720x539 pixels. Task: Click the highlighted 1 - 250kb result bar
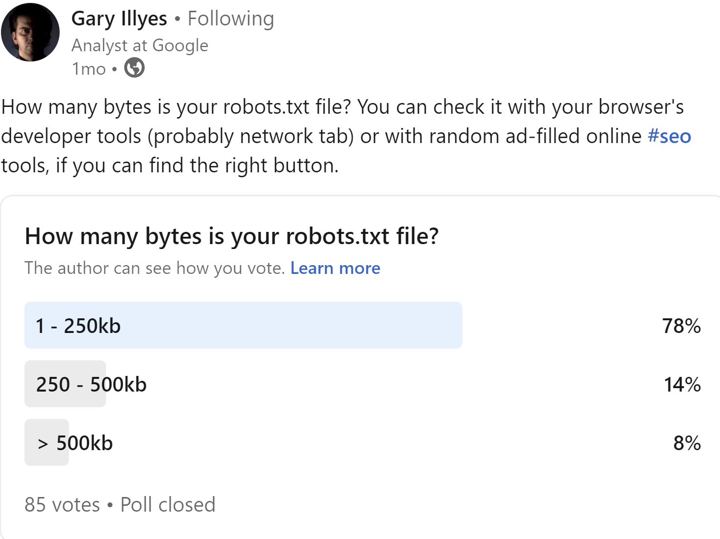(x=244, y=325)
